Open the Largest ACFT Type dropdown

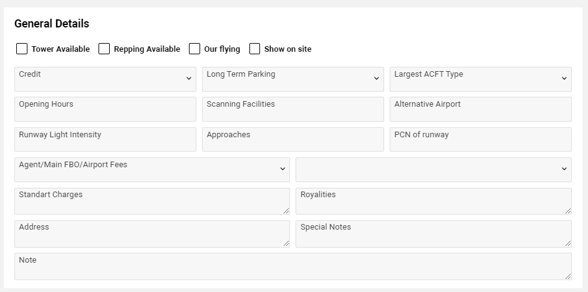[480, 79]
